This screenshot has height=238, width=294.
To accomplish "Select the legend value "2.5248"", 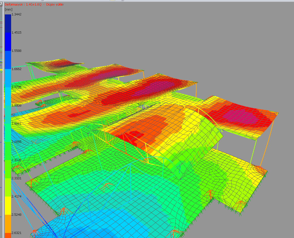I will click(x=16, y=214).
